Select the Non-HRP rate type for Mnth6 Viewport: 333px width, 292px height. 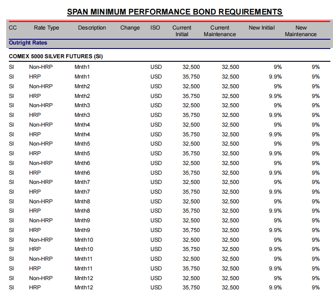coord(41,163)
